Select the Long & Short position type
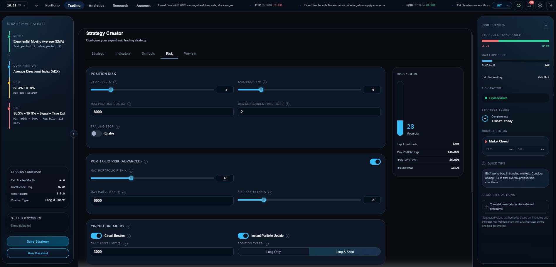556x267 pixels. point(345,252)
